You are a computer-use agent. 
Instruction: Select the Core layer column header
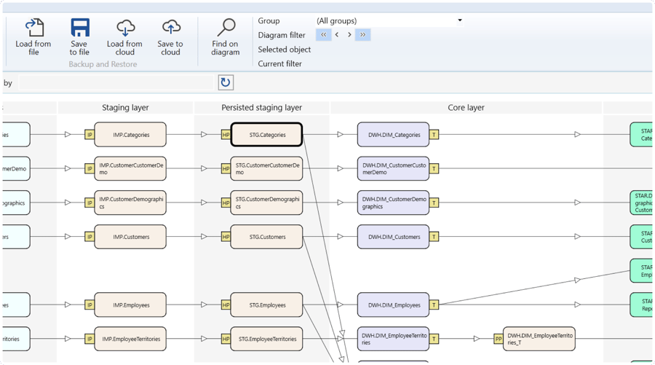(466, 107)
